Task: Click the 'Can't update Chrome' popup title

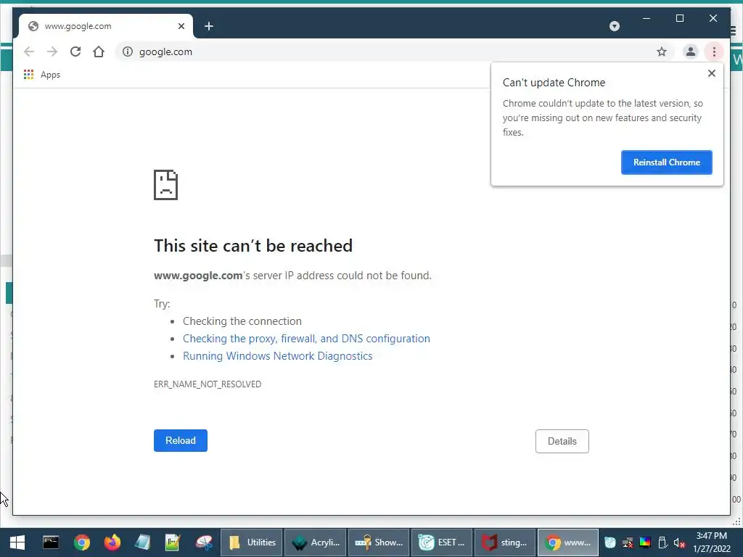Action: coord(554,83)
